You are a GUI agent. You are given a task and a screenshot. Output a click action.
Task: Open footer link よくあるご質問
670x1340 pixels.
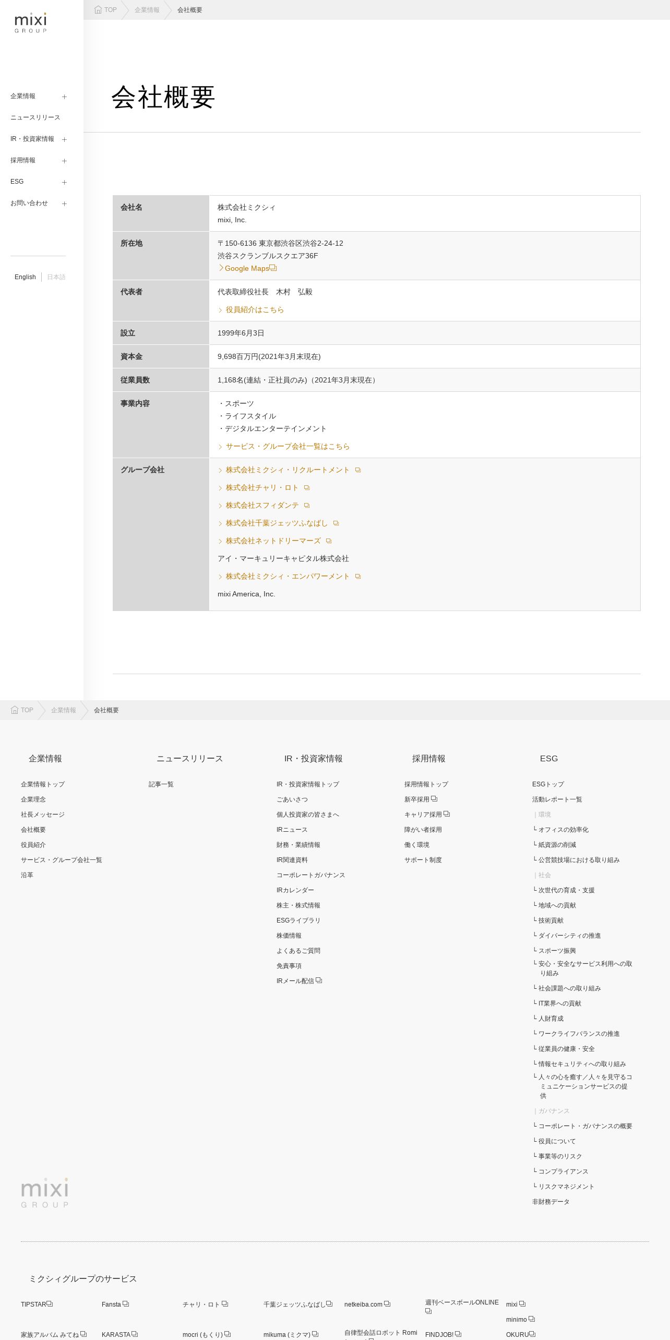tap(298, 951)
